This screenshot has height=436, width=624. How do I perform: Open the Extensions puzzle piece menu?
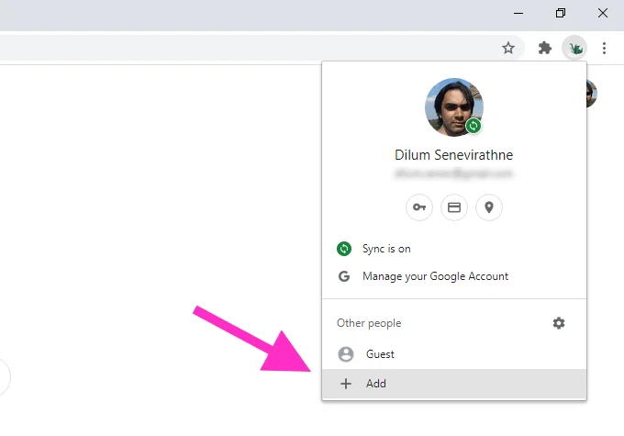pos(545,48)
